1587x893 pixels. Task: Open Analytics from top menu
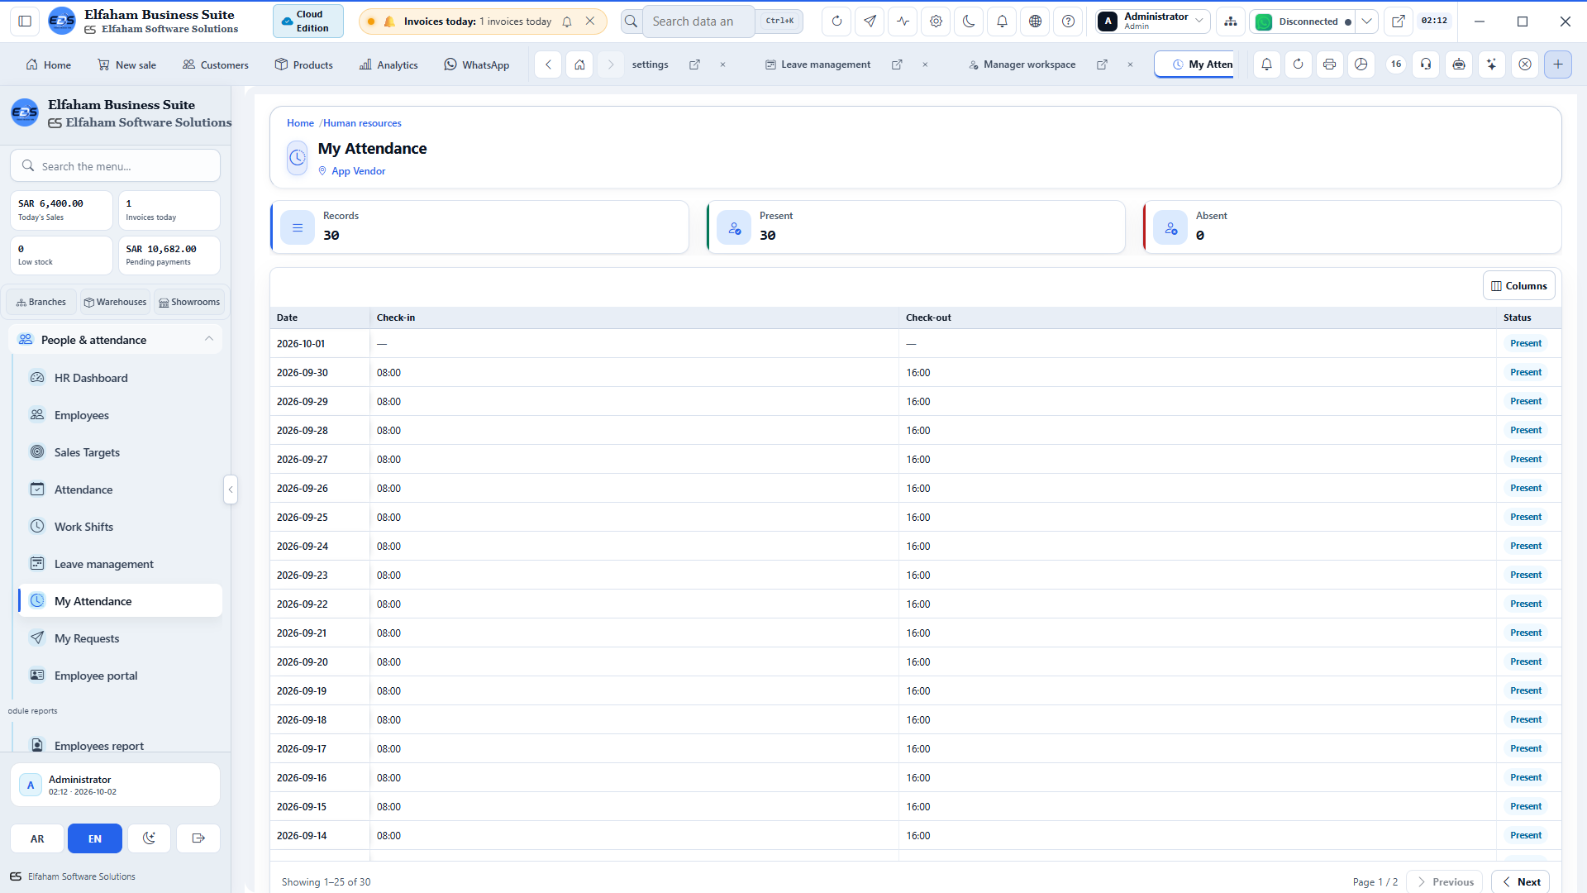388,64
